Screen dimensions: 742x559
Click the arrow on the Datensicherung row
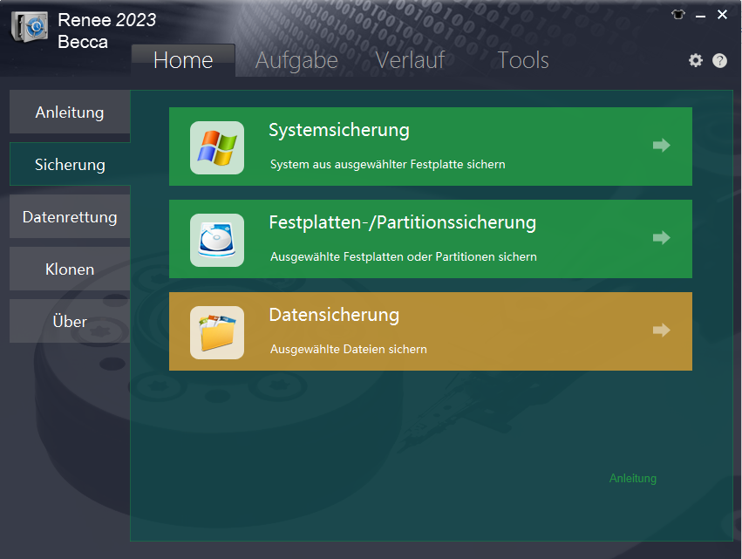coord(661,330)
